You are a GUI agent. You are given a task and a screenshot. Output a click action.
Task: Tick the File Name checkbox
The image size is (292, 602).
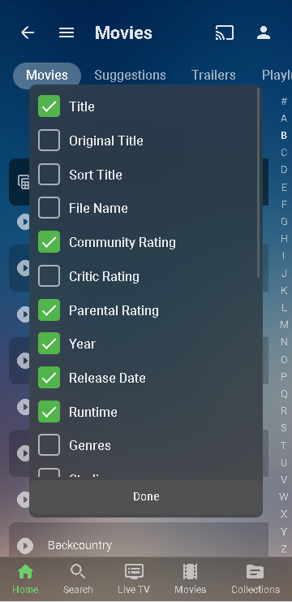(x=49, y=208)
